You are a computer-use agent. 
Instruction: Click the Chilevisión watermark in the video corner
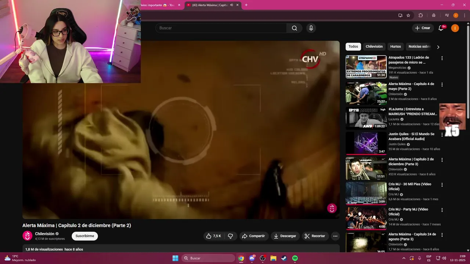point(332,208)
